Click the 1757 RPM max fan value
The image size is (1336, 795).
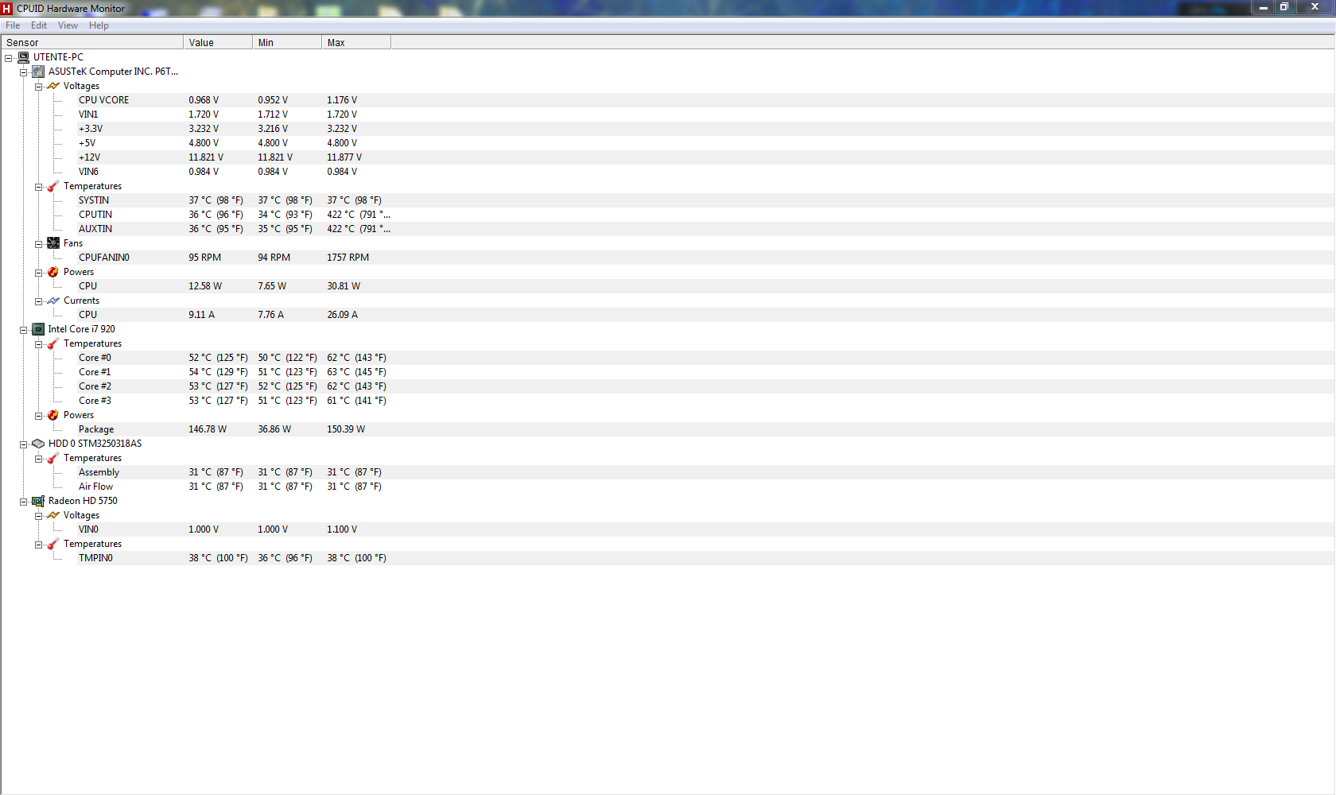[x=348, y=258]
